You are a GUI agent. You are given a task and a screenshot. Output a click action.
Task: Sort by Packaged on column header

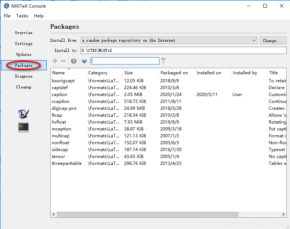(x=176, y=72)
